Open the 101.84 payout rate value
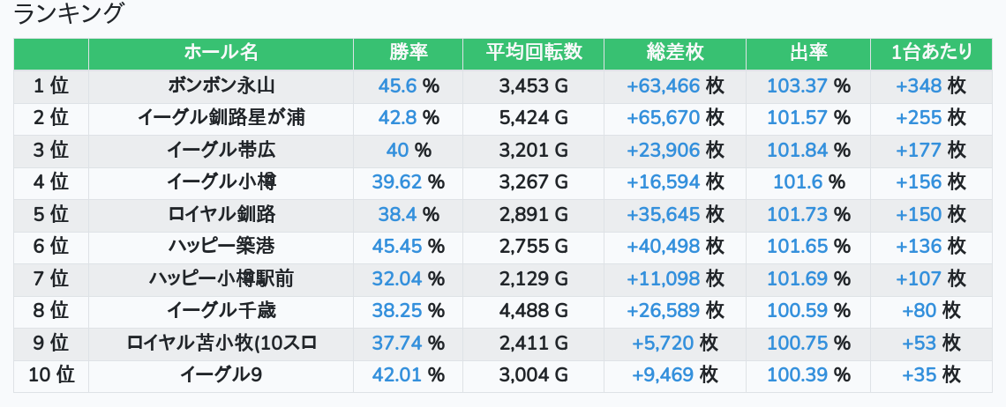The height and width of the screenshot is (407, 1006). click(798, 151)
